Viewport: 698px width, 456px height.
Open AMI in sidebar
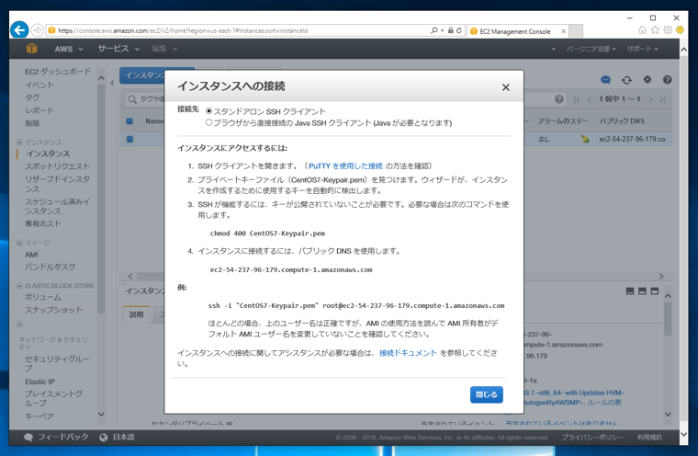coord(31,255)
